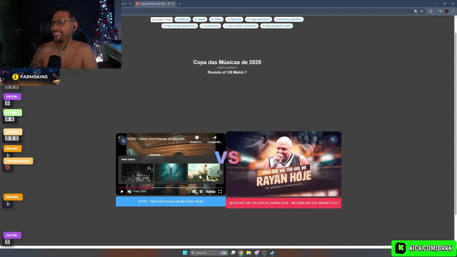457x257 pixels.
Task: Open the Colunas portáteis chip
Action: pyautogui.click(x=288, y=19)
